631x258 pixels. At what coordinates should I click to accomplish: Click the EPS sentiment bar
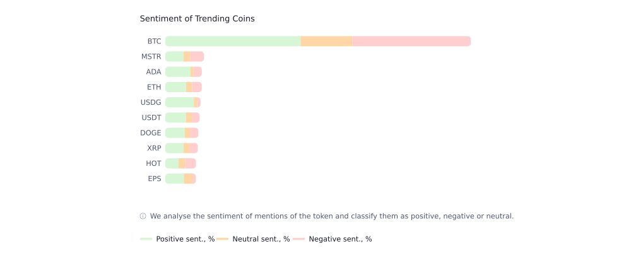coord(180,179)
